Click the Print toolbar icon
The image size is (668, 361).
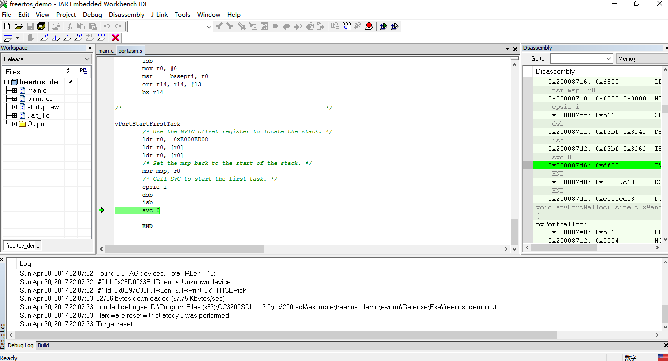56,26
